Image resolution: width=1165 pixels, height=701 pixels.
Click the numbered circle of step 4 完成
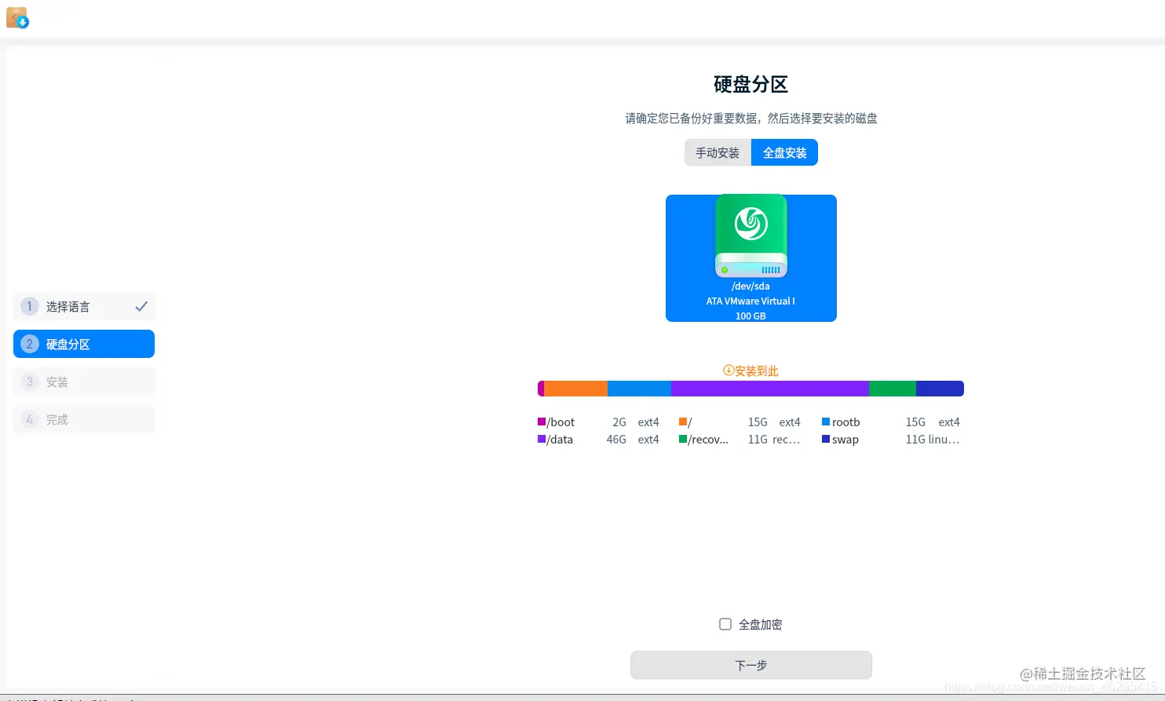(29, 419)
